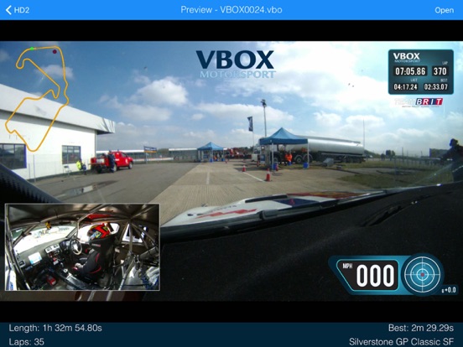Click the Preview - VBOX0024.vbo title
This screenshot has height=347, width=463.
[x=231, y=10]
